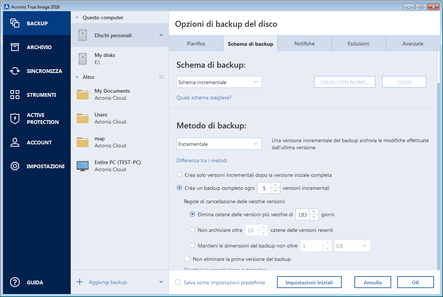This screenshot has height=297, width=443.
Task: Check Non eliminare la prima versione
Action: 187,259
